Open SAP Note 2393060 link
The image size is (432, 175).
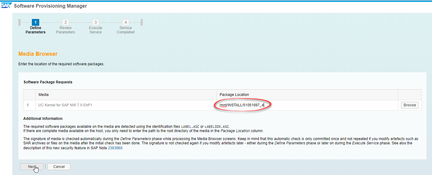click(116, 148)
